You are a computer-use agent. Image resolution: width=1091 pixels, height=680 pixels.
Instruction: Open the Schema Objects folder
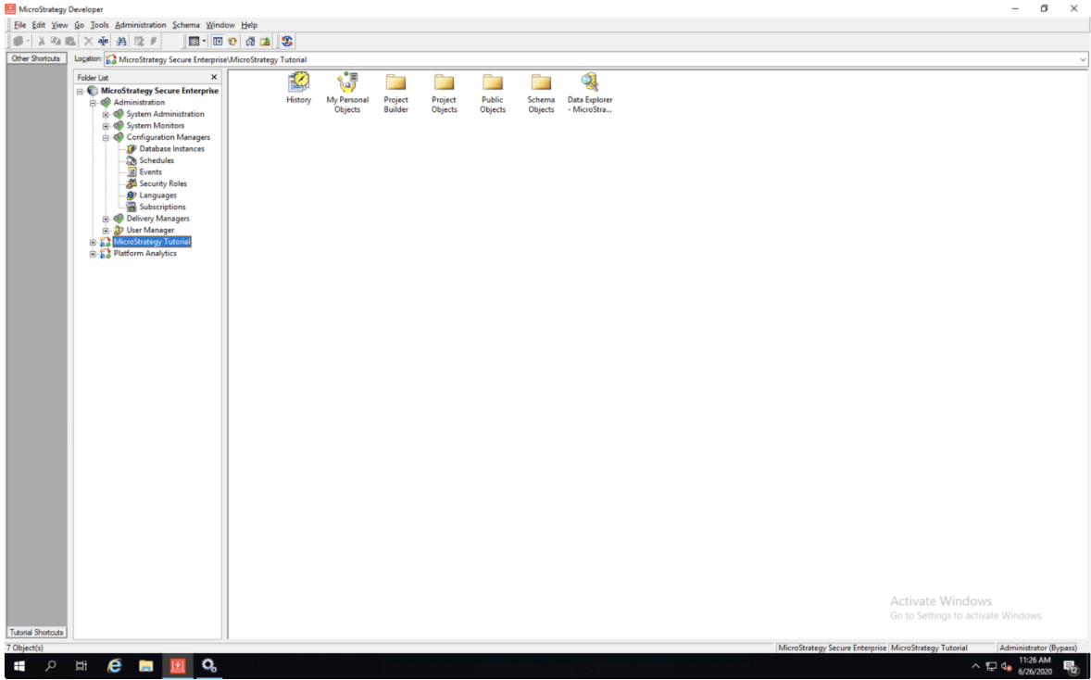pyautogui.click(x=541, y=82)
